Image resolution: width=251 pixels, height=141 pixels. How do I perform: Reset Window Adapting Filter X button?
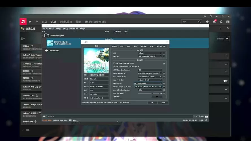point(164,87)
